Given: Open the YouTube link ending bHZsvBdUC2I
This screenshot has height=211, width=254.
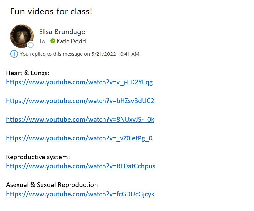Looking at the screenshot, I should click(x=81, y=101).
